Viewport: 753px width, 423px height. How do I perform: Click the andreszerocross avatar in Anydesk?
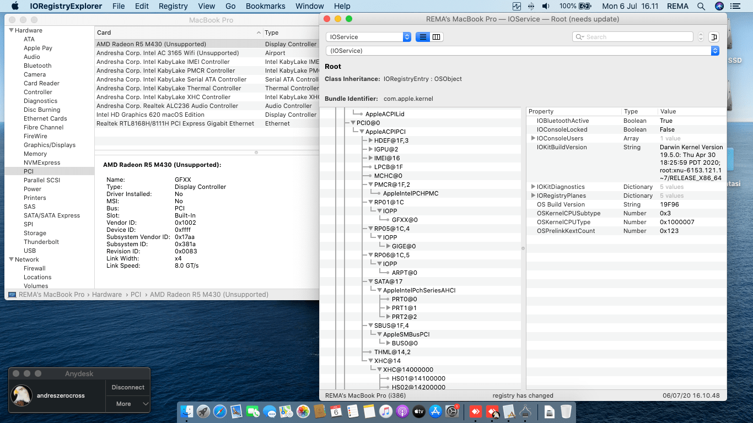(x=21, y=395)
